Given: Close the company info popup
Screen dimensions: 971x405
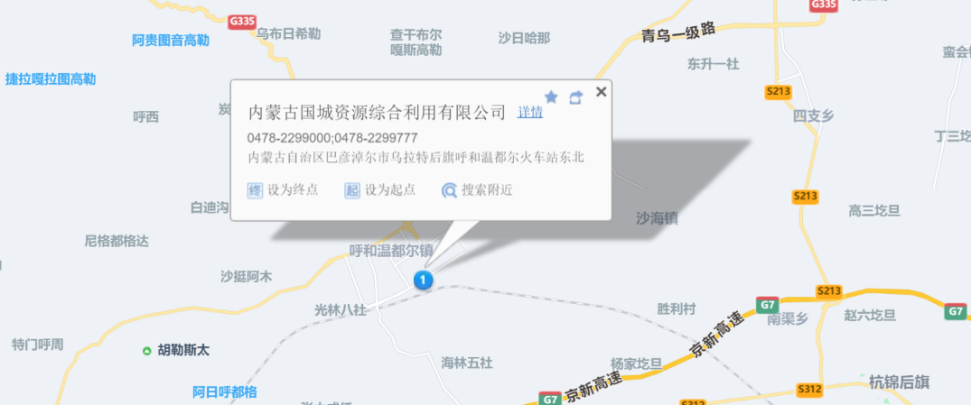Looking at the screenshot, I should (x=601, y=92).
